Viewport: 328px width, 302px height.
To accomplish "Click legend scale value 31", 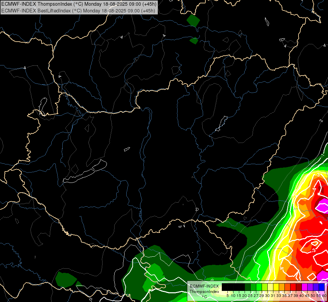I will [x=273, y=296].
